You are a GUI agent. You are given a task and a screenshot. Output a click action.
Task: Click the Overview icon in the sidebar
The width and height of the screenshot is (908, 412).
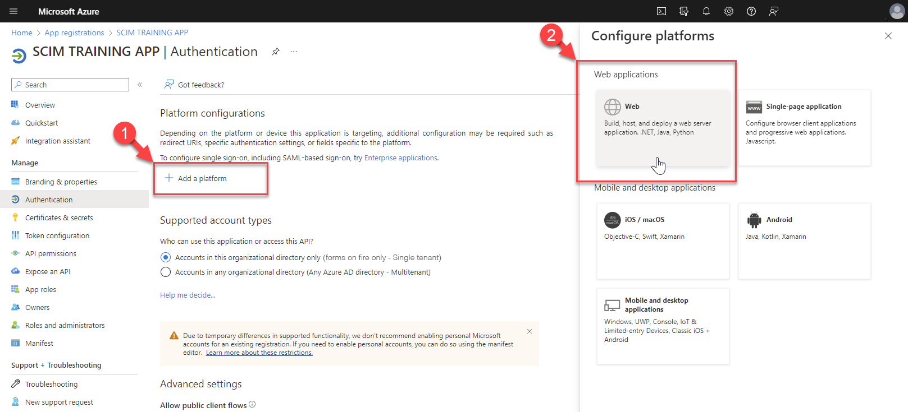[x=15, y=105]
